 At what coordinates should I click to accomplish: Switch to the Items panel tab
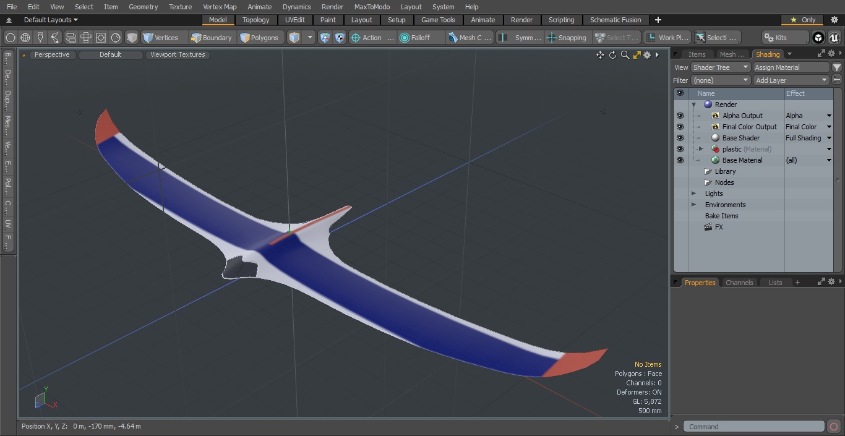click(x=697, y=54)
